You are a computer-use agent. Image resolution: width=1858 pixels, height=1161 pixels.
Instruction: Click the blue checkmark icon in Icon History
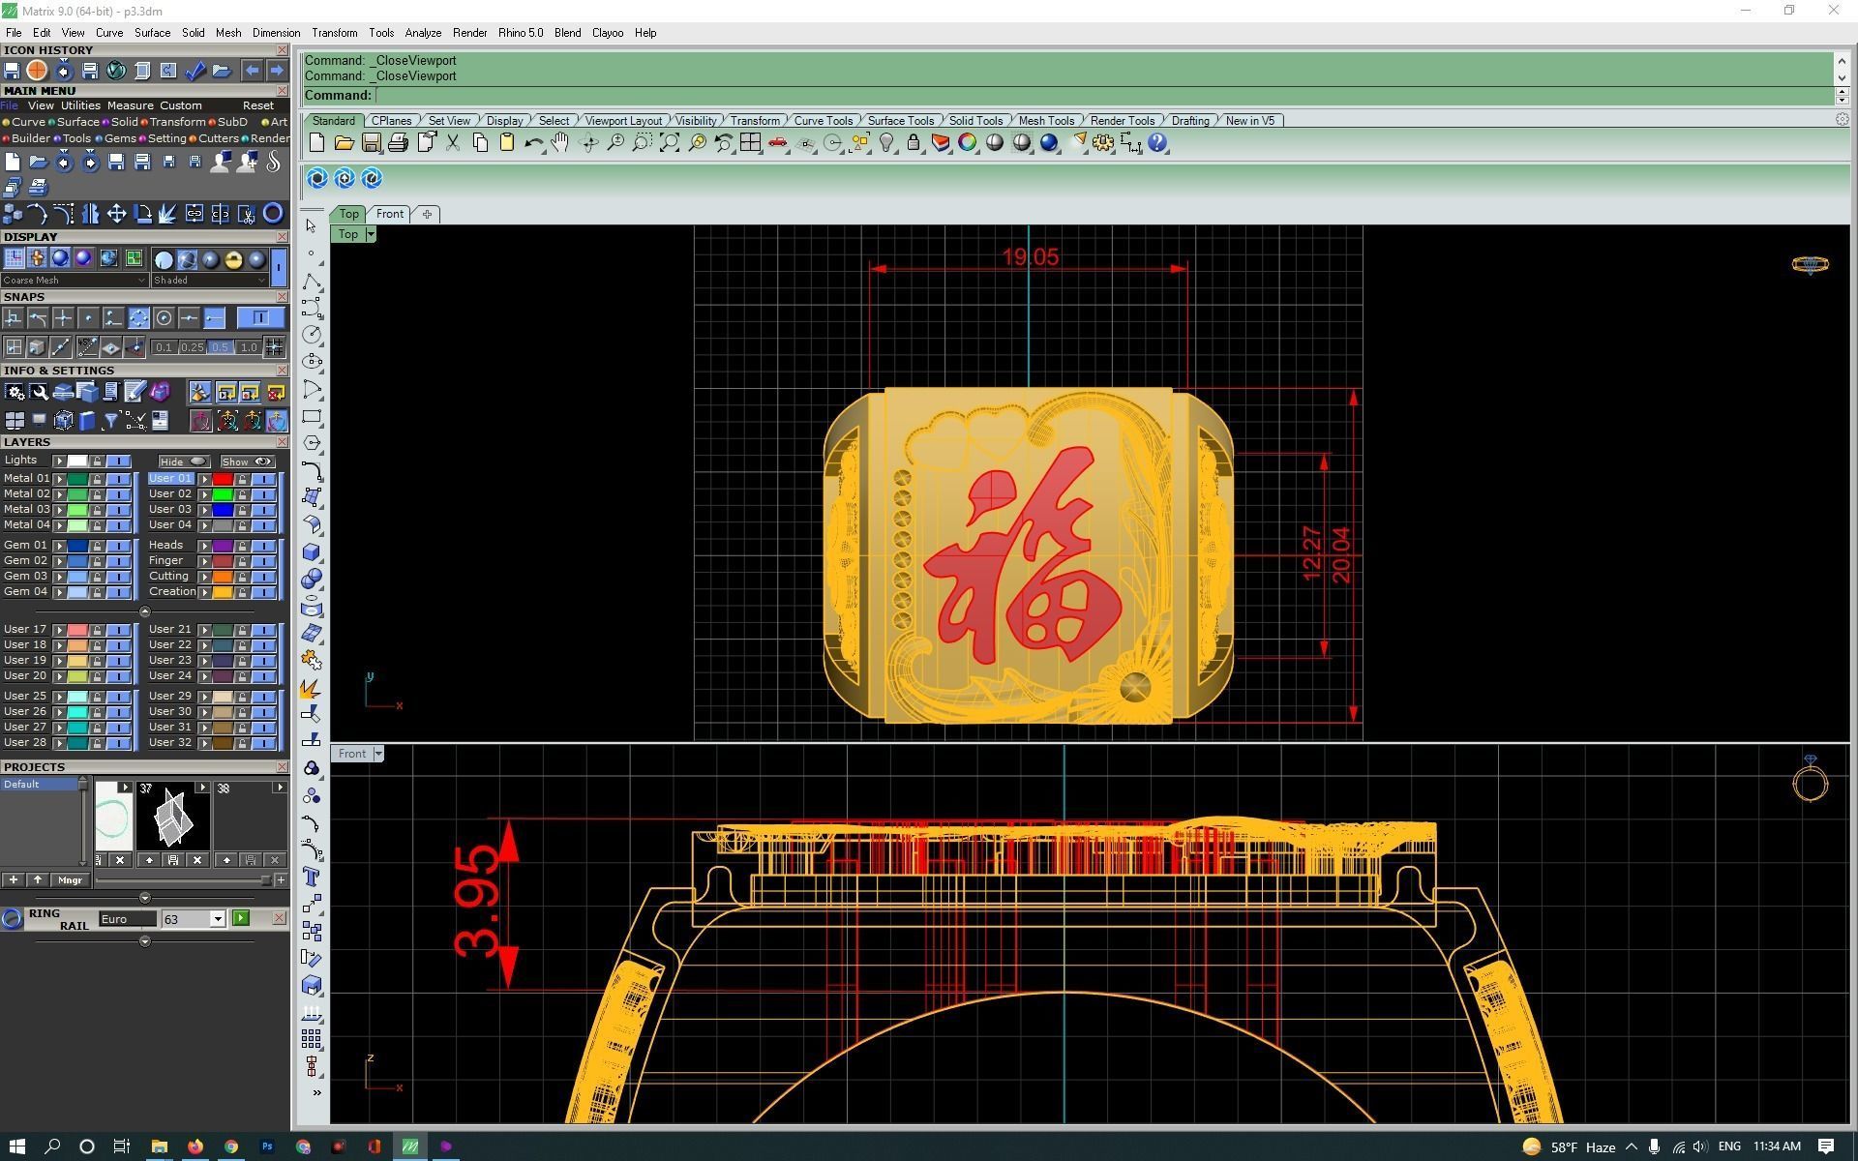pyautogui.click(x=195, y=71)
